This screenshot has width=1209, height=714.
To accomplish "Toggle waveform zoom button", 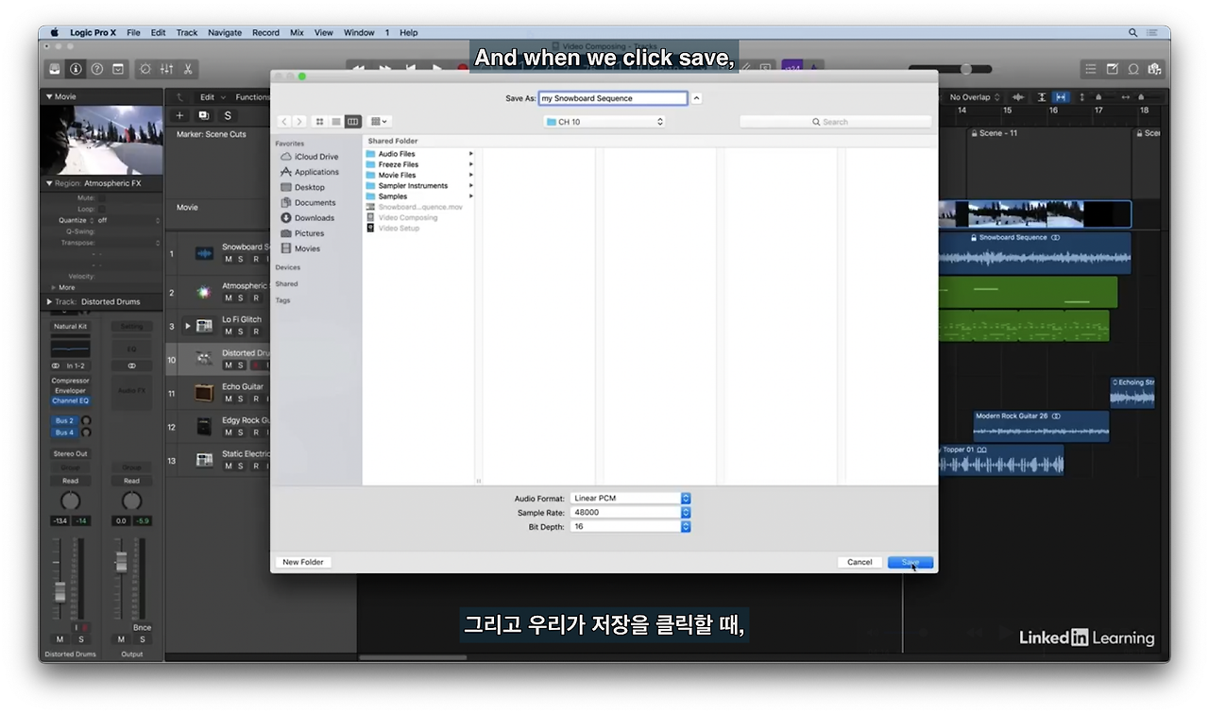I will 1018,97.
